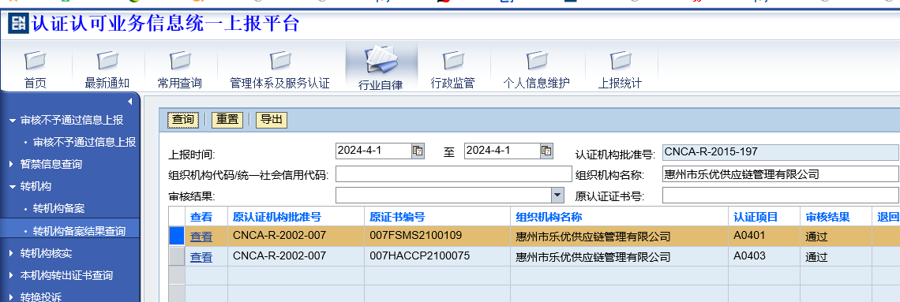Click the 重置 reset button
The width and height of the screenshot is (900, 302).
pyautogui.click(x=227, y=120)
